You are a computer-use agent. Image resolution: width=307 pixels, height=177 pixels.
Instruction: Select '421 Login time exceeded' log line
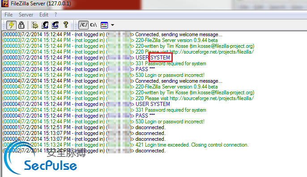point(125,145)
